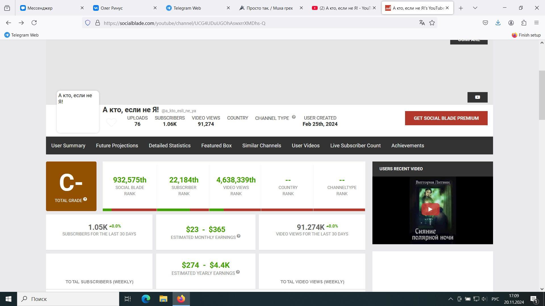Click the translate page icon in address bar
This screenshot has width=545, height=306.
click(x=422, y=23)
